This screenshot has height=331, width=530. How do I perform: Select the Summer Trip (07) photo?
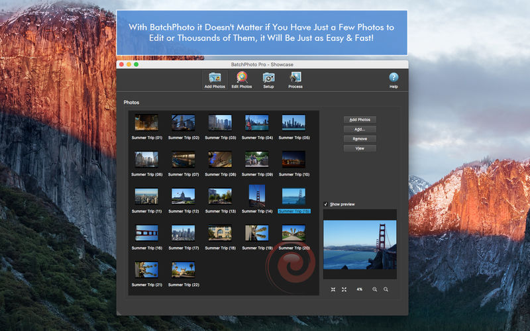tap(184, 159)
